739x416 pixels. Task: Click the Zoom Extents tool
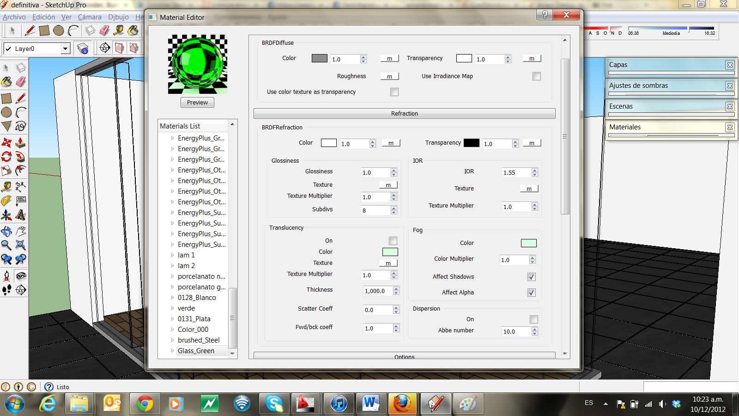pos(20,245)
